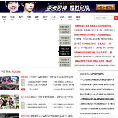Click the small red tag under the news block
Viewport: 118px width, 118px height.
click(x=23, y=89)
